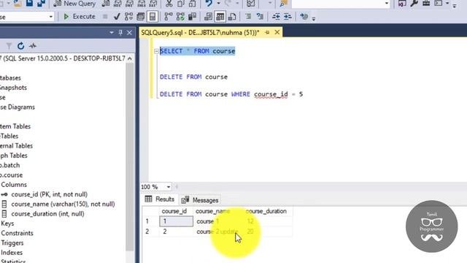Open Object Explorer window position dropdown
This screenshot has height=263, width=467.
[x=112, y=33]
